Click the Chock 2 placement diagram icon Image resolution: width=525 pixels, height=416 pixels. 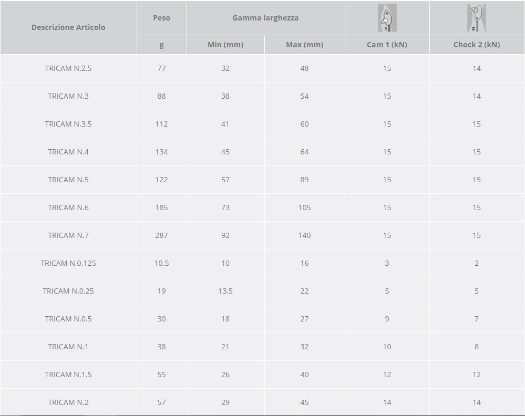(476, 18)
